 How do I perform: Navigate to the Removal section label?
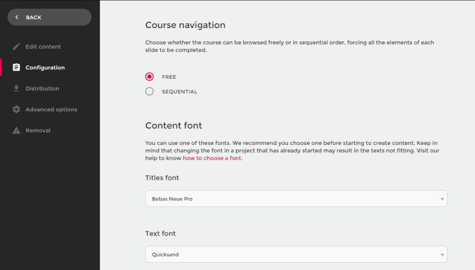[x=38, y=131]
